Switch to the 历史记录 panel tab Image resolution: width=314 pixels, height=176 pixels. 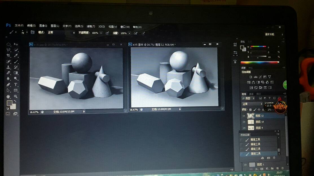245,135
